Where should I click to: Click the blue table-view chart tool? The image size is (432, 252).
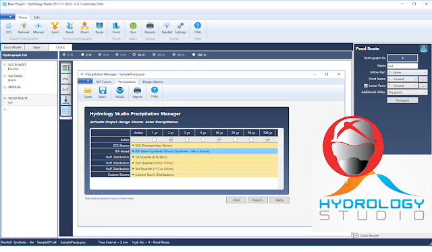coord(65,111)
